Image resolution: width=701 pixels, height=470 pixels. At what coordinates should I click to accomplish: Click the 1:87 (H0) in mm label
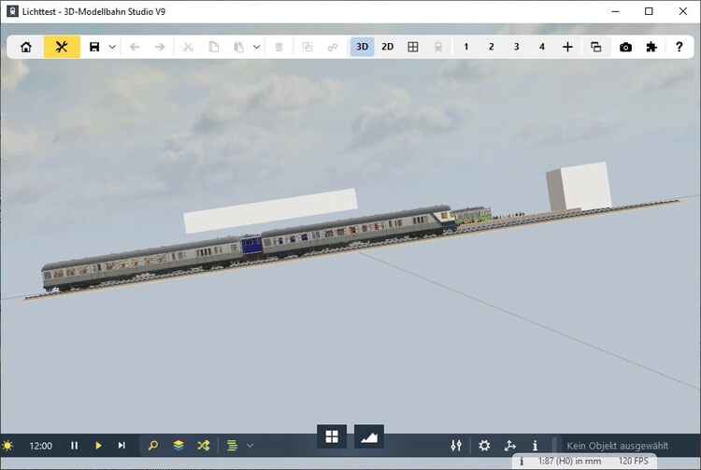click(x=569, y=461)
